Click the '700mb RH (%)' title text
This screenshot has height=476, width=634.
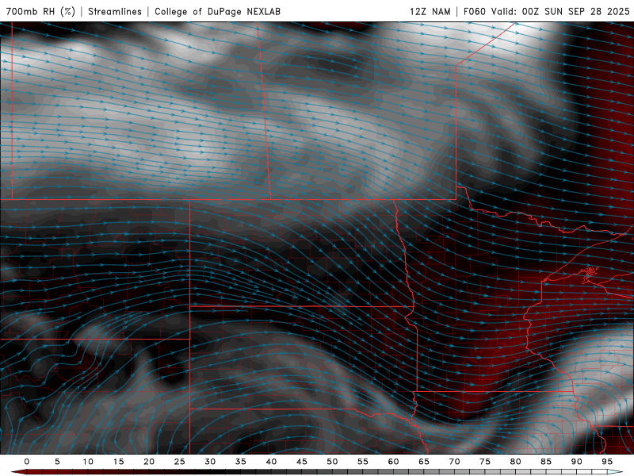click(41, 11)
